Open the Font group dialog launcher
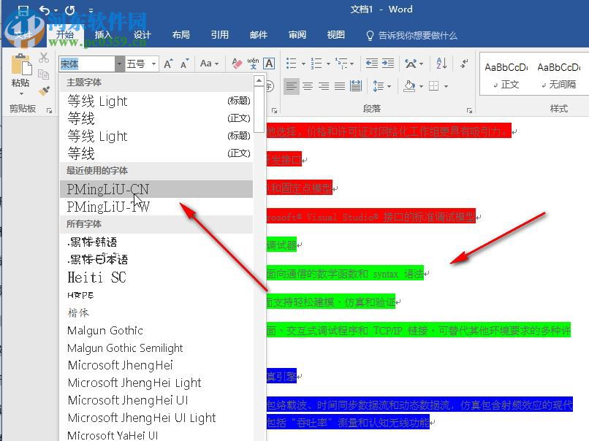Image resolution: width=589 pixels, height=441 pixels. pyautogui.click(x=274, y=110)
